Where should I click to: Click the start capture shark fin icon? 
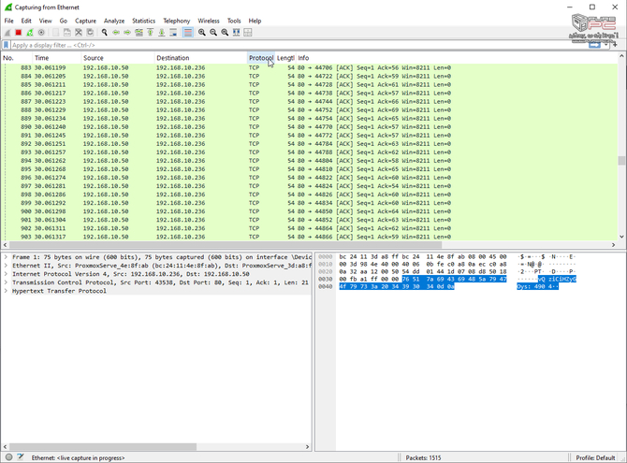pos(7,33)
